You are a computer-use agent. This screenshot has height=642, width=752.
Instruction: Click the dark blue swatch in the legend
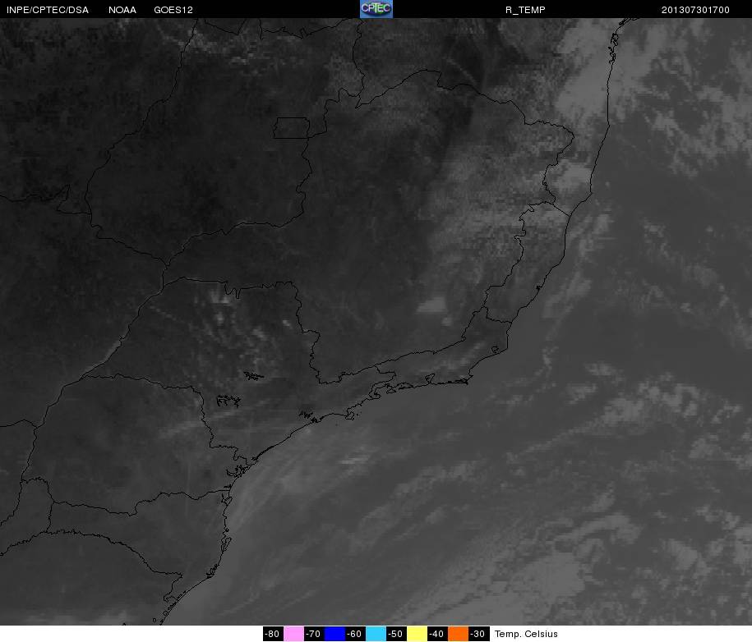334,634
